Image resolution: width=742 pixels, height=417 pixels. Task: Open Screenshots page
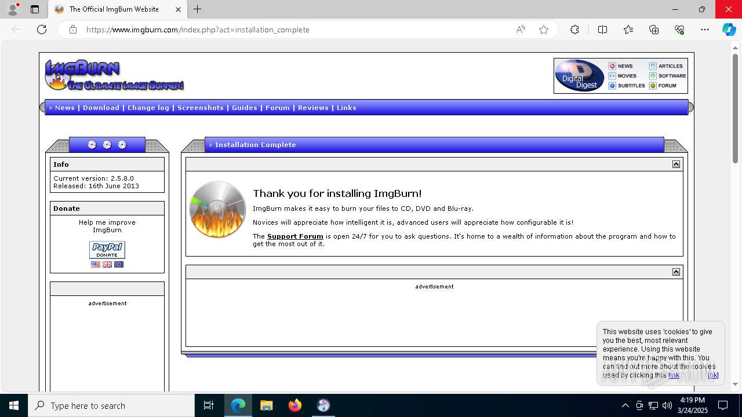point(201,108)
